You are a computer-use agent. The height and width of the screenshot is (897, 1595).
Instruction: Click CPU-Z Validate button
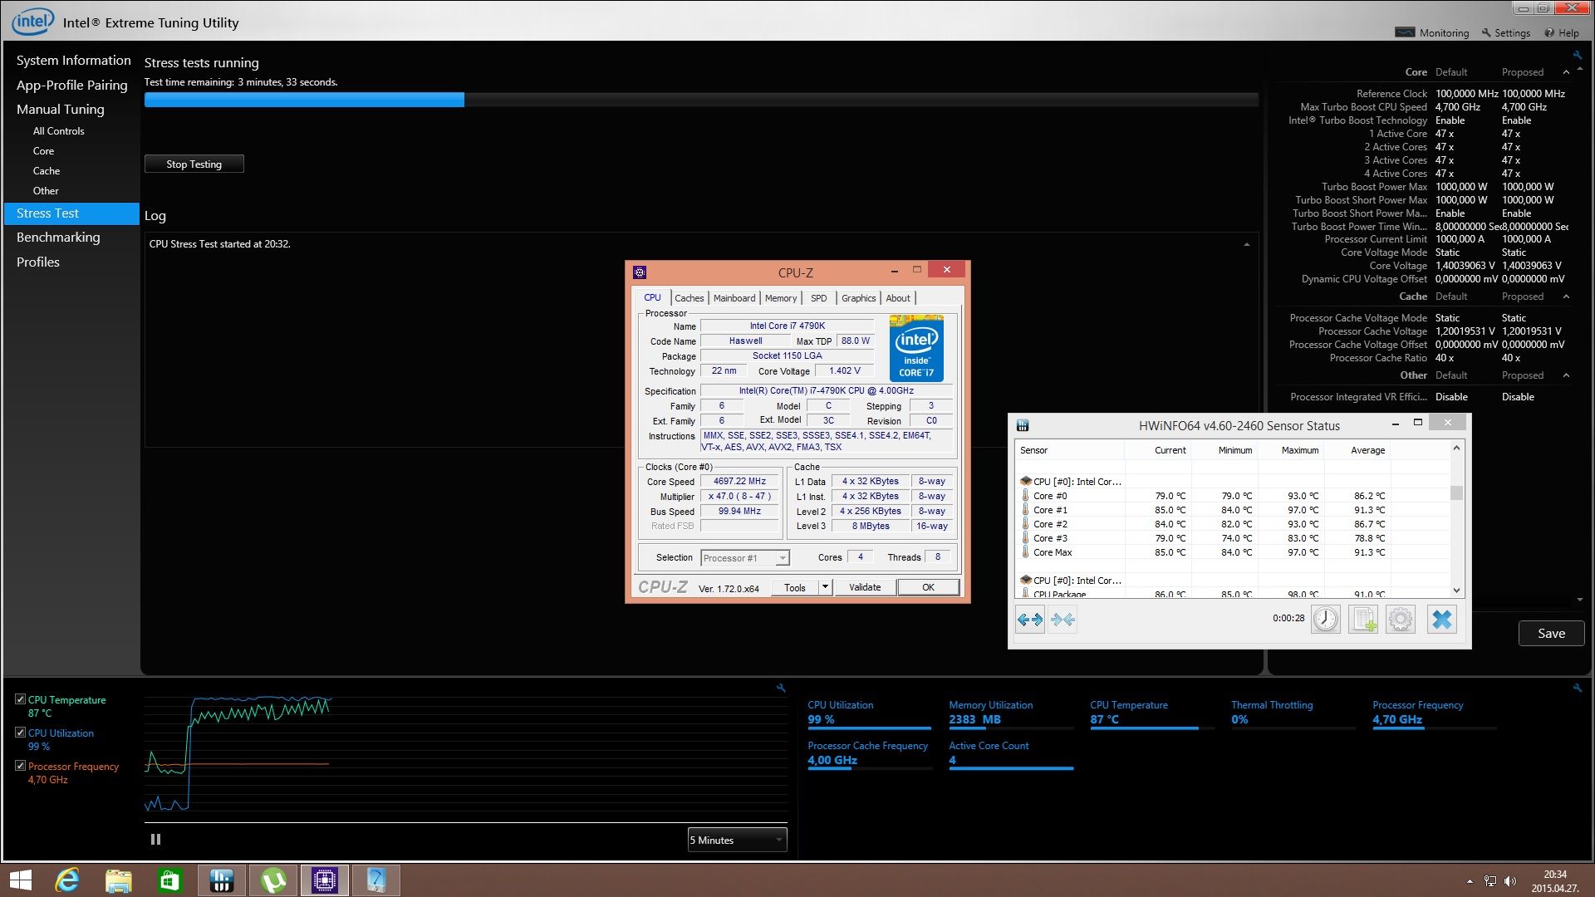click(865, 587)
